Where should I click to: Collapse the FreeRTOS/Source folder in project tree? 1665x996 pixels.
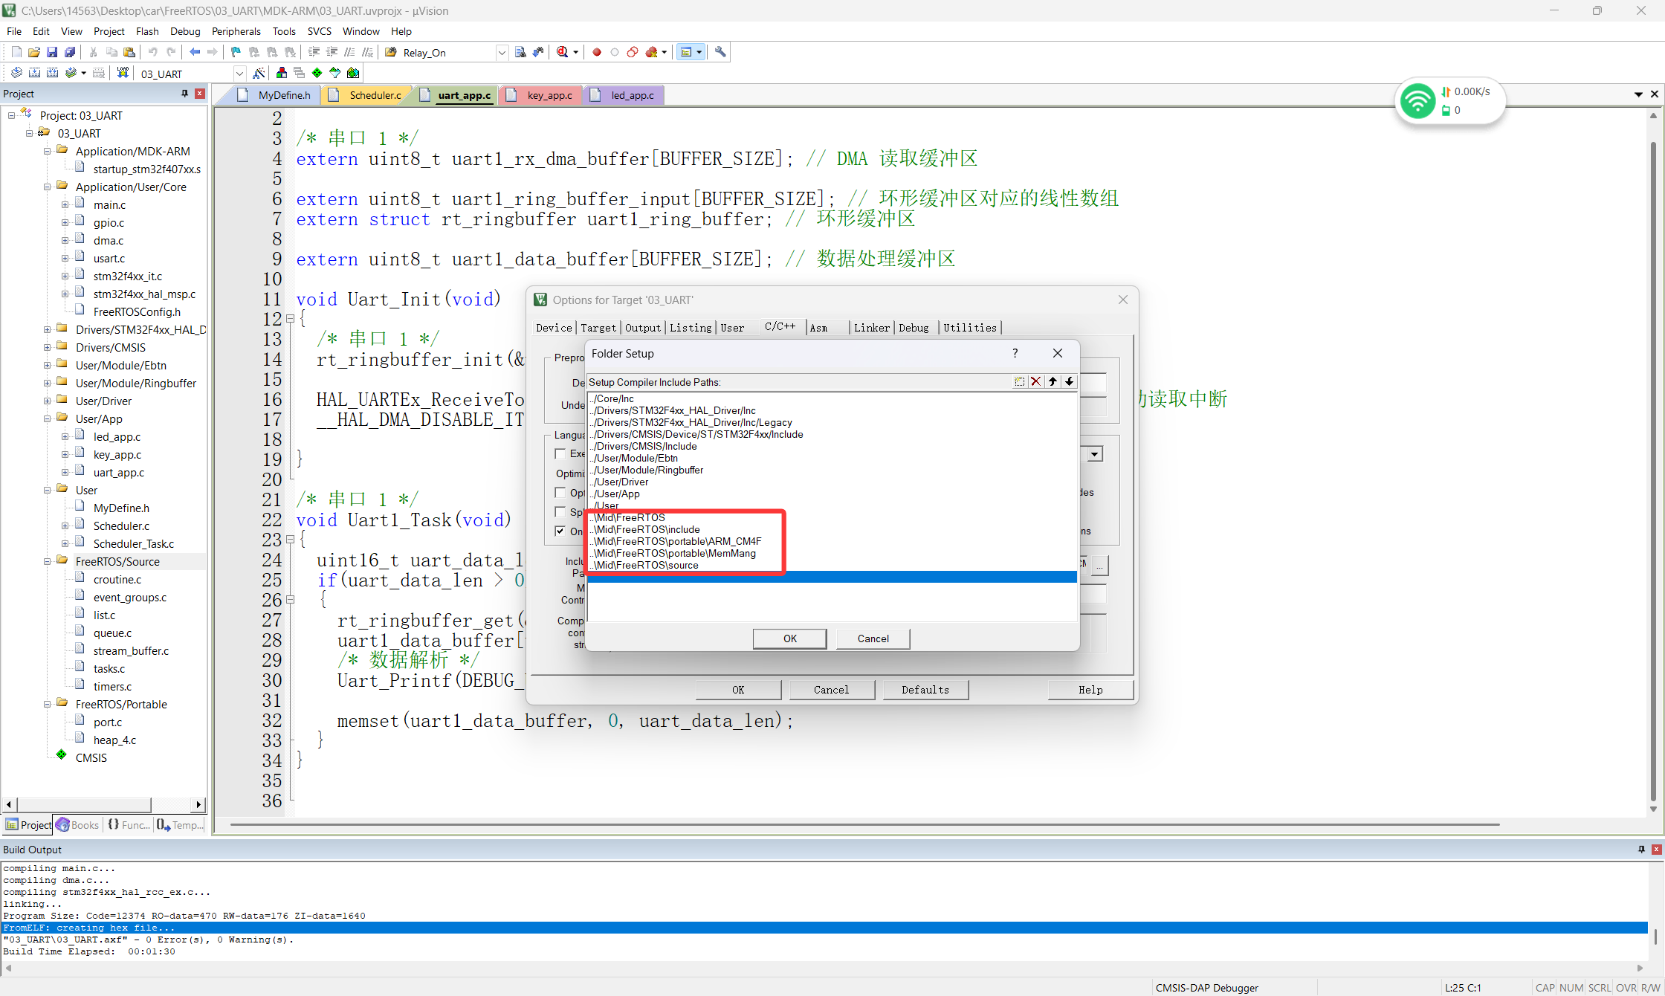point(47,561)
